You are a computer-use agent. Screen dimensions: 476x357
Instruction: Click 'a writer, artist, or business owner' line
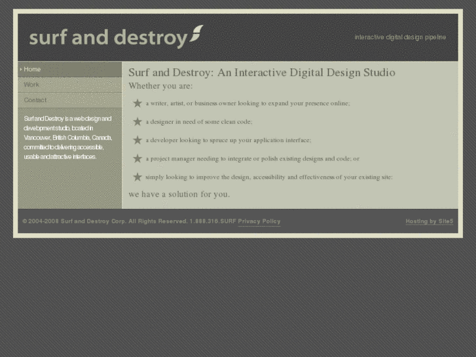(x=247, y=103)
